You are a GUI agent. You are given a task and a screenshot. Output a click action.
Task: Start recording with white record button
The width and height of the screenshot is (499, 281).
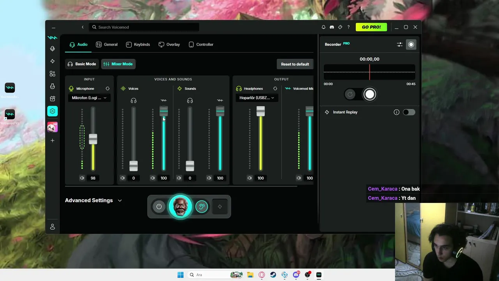tap(370, 94)
